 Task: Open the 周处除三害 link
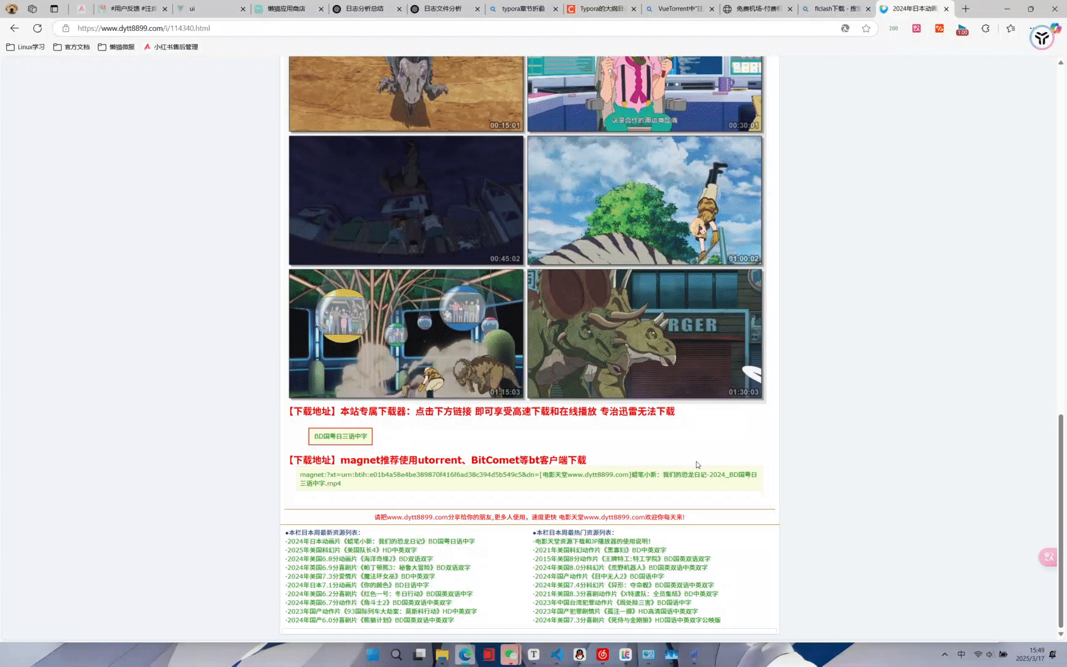(x=613, y=602)
